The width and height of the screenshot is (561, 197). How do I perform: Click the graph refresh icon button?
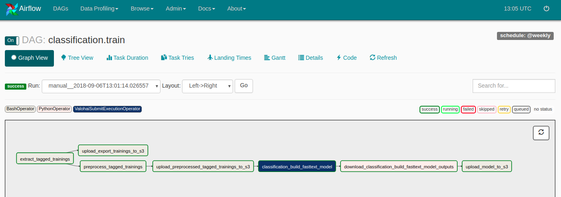541,133
